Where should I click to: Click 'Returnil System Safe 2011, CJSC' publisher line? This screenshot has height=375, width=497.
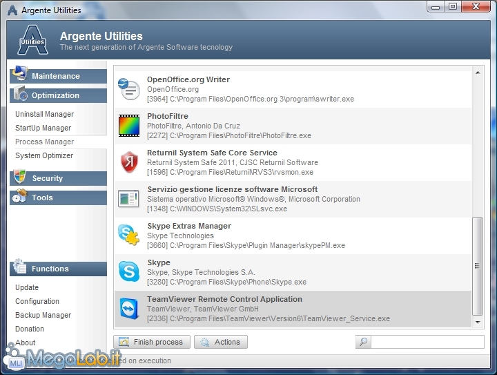tap(233, 162)
